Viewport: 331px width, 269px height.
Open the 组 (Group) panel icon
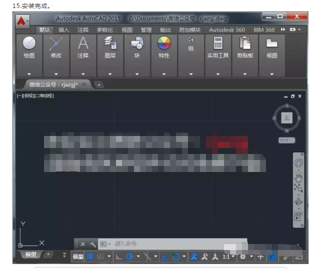(190, 39)
